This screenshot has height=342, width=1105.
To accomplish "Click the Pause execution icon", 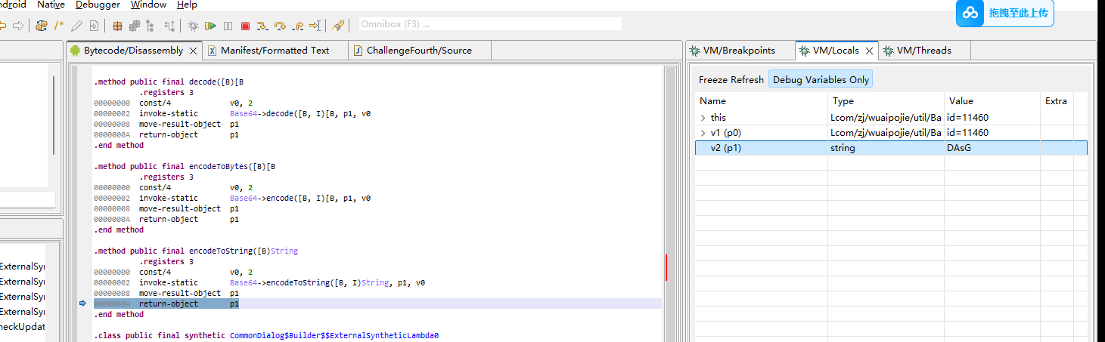I will tap(228, 26).
